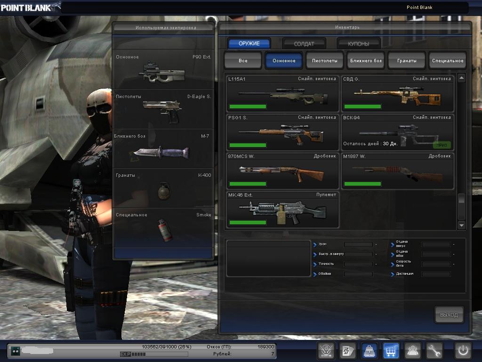The width and height of the screenshot is (482, 362).
Task: Open the backpack inventory icon
Action: click(x=369, y=350)
